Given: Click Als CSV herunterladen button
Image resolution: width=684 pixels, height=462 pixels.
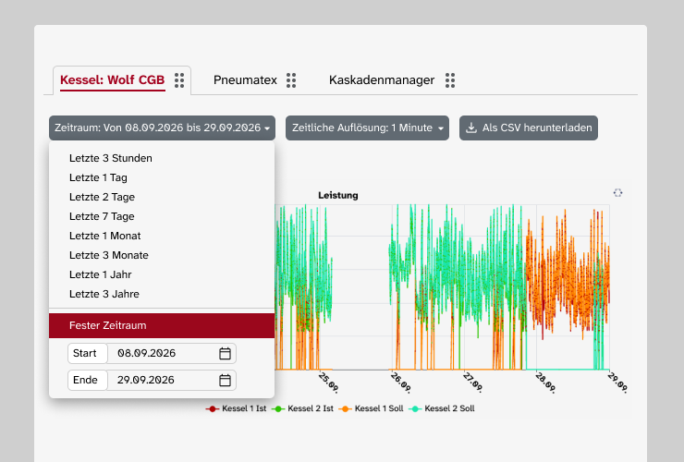Looking at the screenshot, I should coord(529,128).
